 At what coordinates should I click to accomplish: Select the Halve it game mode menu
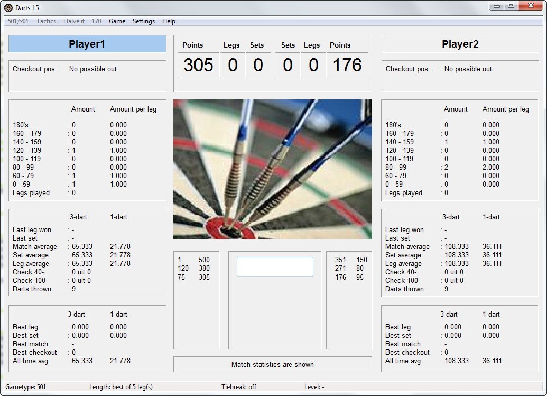[73, 21]
